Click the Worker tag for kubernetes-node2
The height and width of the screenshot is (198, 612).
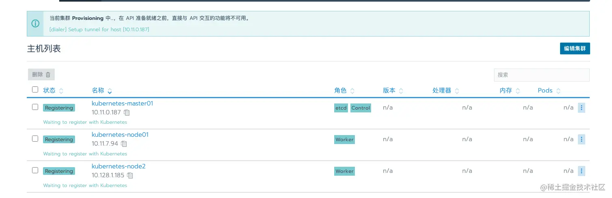pyautogui.click(x=344, y=171)
